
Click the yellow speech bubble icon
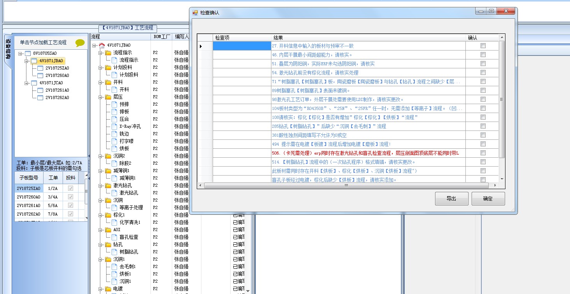click(80, 43)
